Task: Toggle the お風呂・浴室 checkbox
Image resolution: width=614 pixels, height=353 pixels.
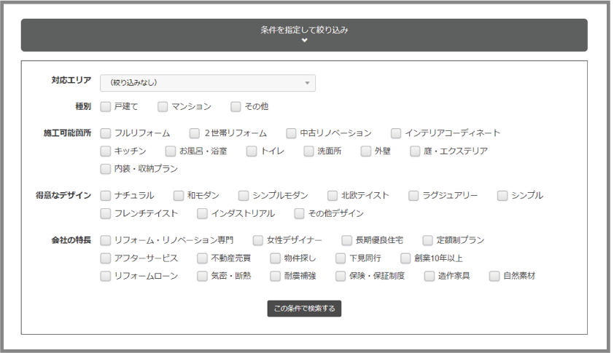Action: (171, 151)
